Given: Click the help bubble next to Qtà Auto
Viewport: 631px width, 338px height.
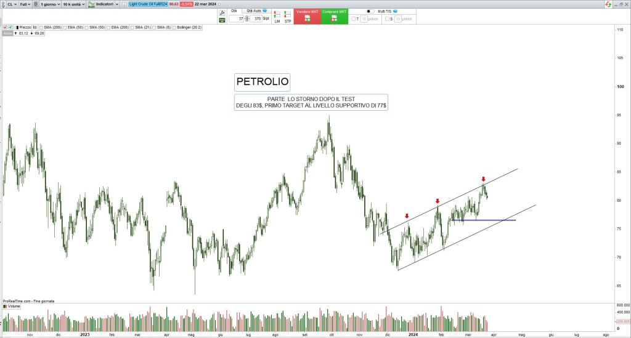Looking at the screenshot, I should click(x=265, y=10).
